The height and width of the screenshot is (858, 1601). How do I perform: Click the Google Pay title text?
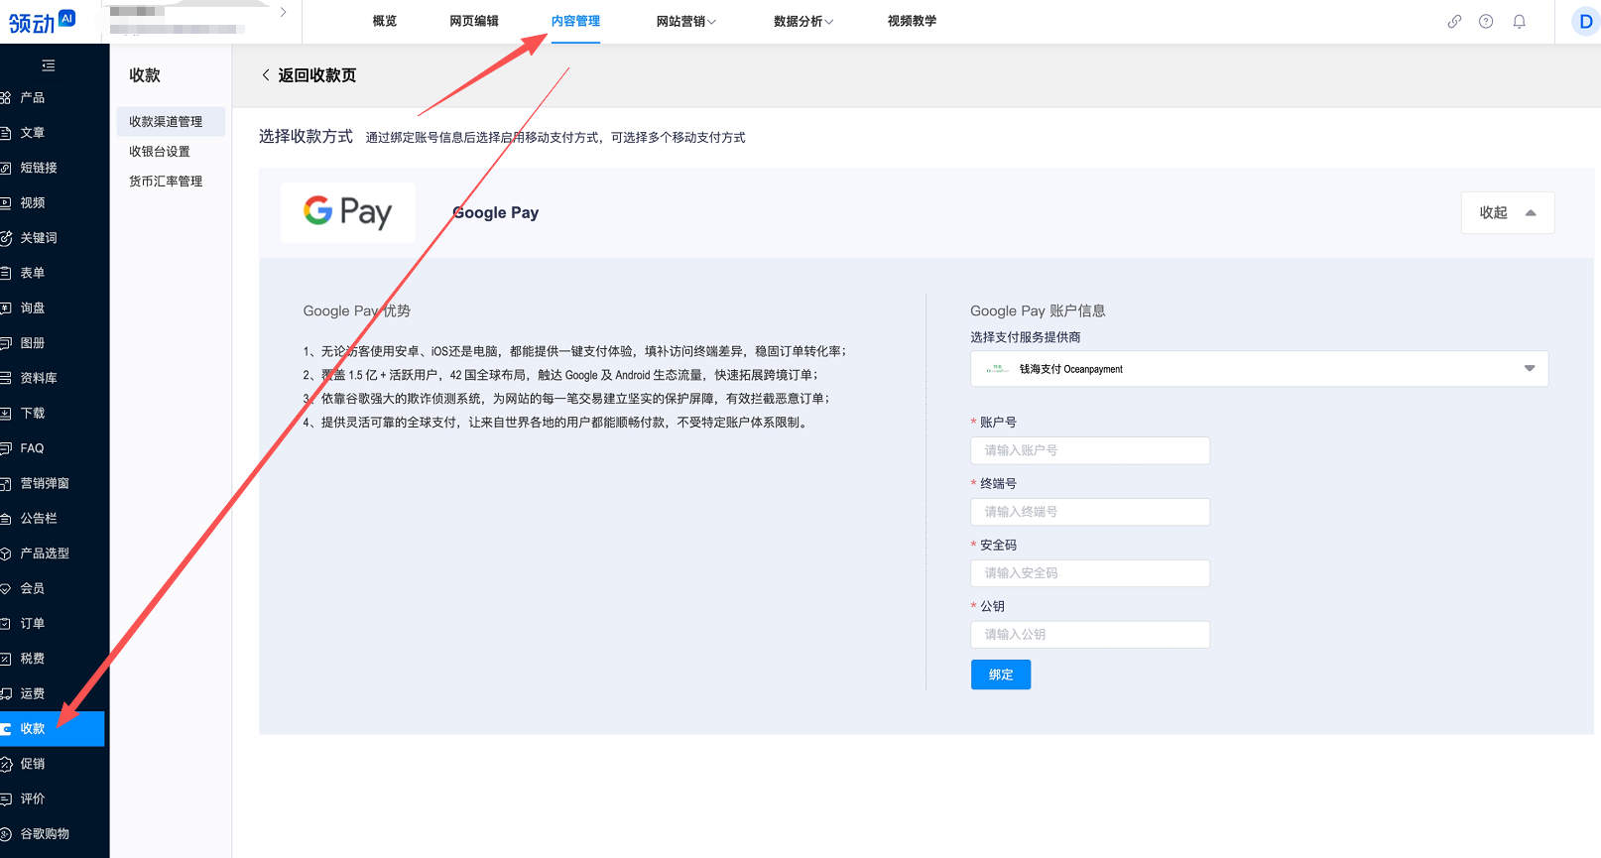point(496,213)
